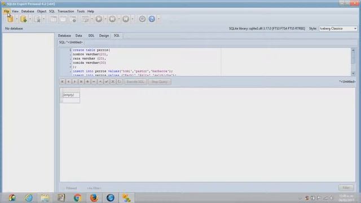Viewport: 361px width, 203px height.
Task: Switch to the Database tab
Action: (x=64, y=36)
